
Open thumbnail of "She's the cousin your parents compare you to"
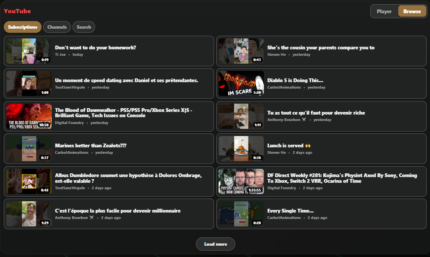click(241, 51)
